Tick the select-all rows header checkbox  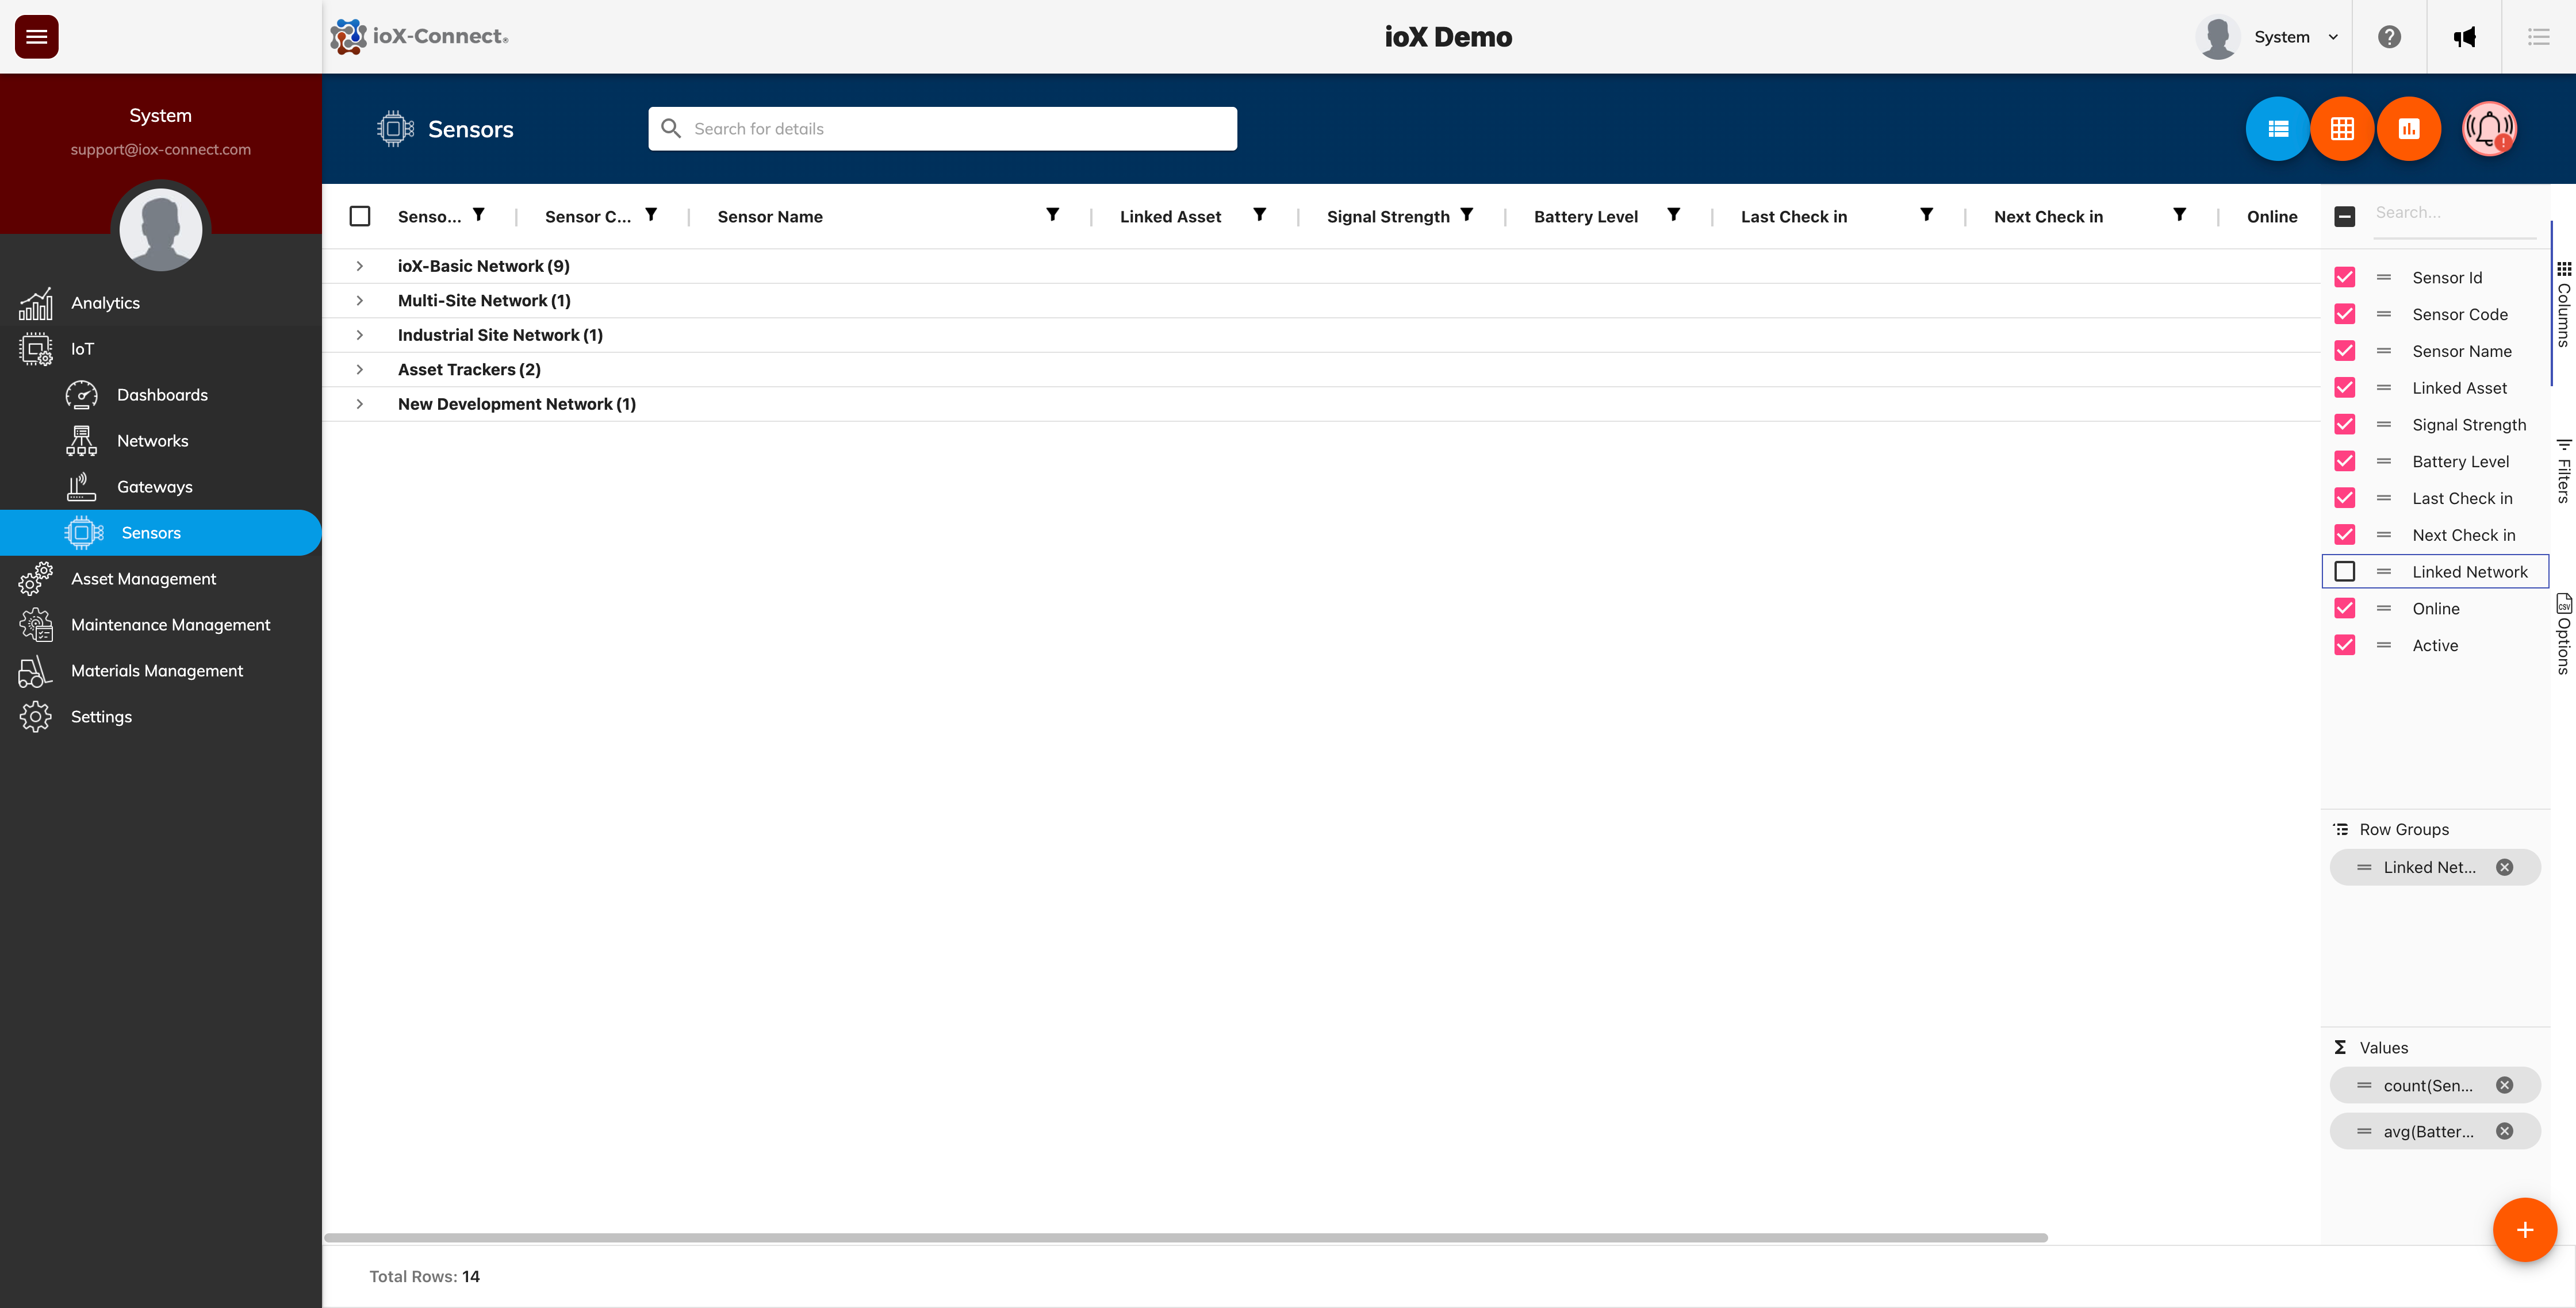(x=360, y=217)
